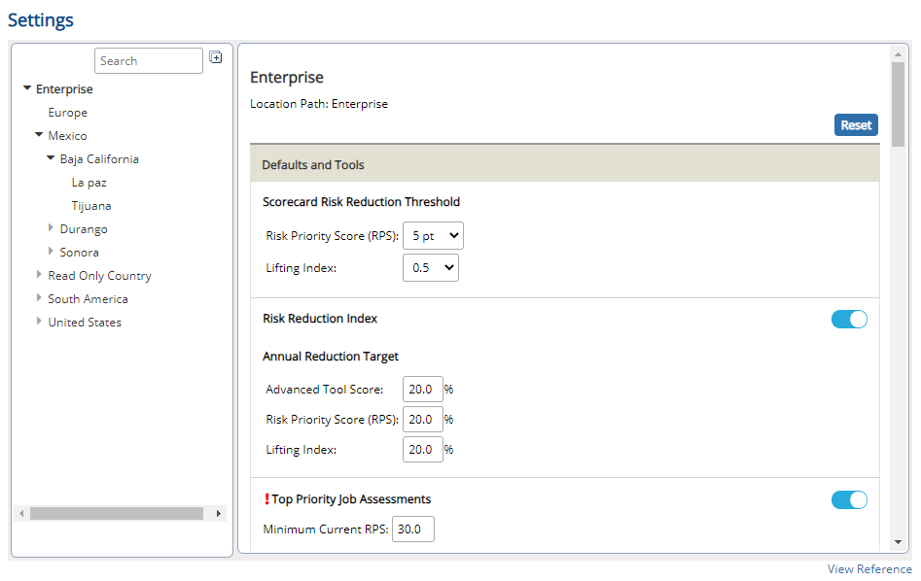Expand the Durango node arrow
This screenshot has height=581, width=921.
coord(51,227)
